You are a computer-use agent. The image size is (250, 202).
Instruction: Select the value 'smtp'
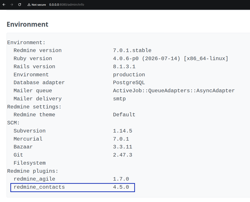(x=119, y=98)
